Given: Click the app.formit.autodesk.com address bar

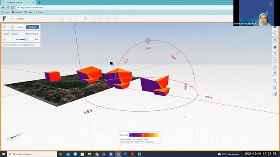Looking at the screenshot, I should tap(124, 8).
